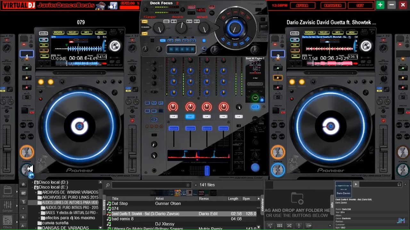
Task: Open the Facebook like icon in header
Action: click(113, 5)
